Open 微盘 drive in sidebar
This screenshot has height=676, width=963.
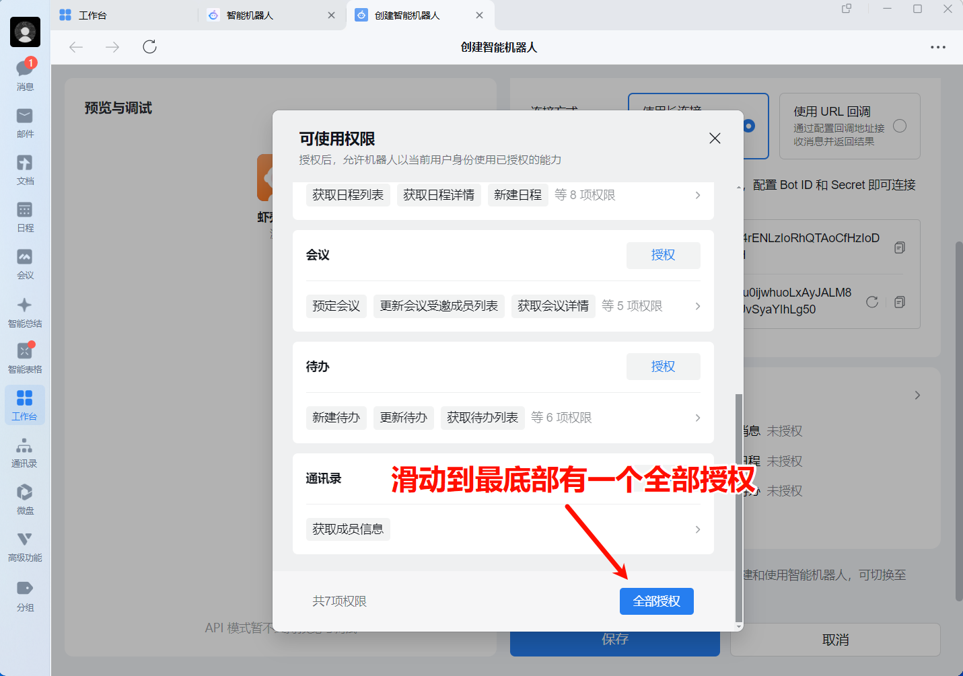tap(25, 500)
